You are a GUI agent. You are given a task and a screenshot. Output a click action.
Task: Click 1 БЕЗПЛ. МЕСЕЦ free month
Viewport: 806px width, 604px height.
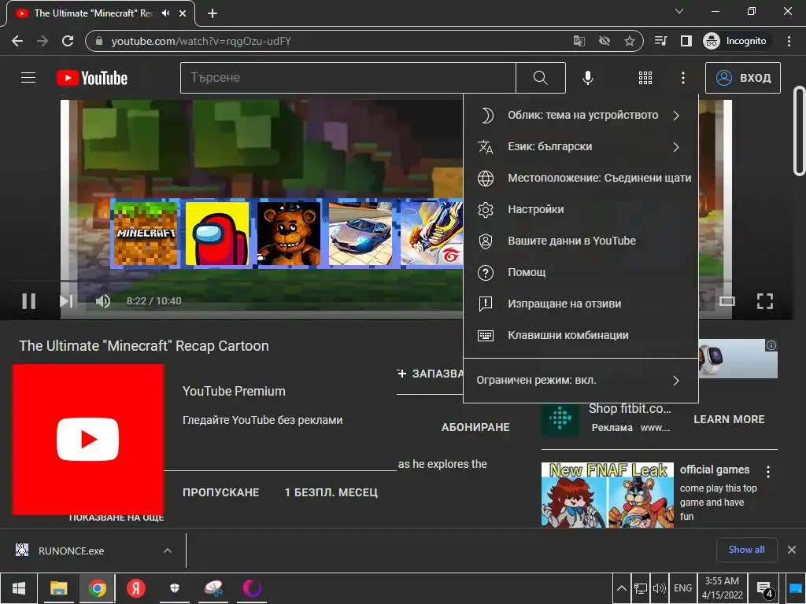tap(331, 492)
